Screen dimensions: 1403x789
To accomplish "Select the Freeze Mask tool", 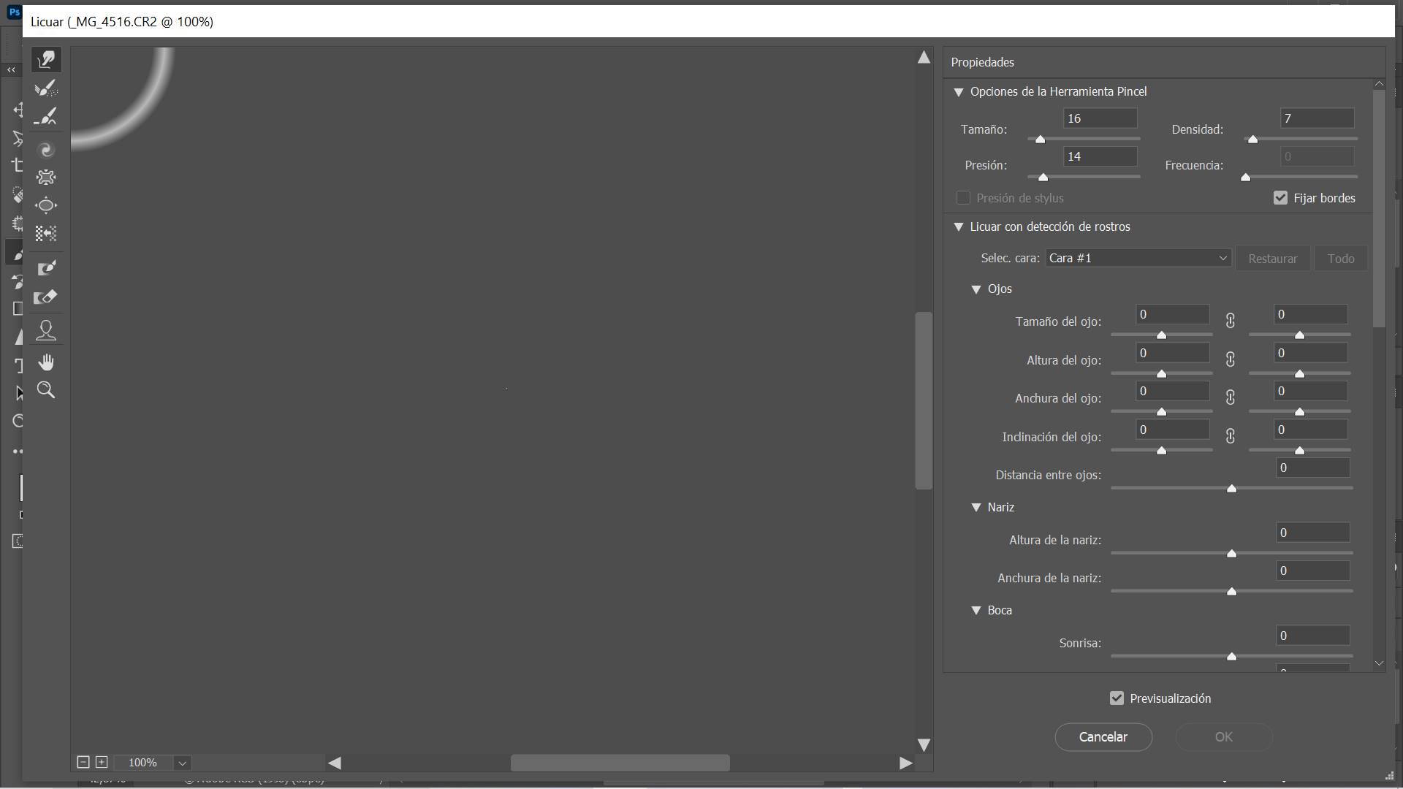I will (x=46, y=268).
